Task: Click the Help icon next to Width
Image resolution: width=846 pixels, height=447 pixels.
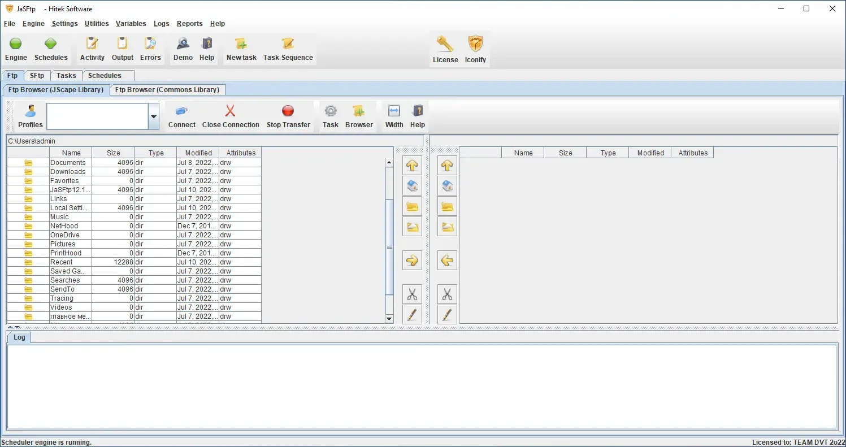Action: click(x=418, y=111)
